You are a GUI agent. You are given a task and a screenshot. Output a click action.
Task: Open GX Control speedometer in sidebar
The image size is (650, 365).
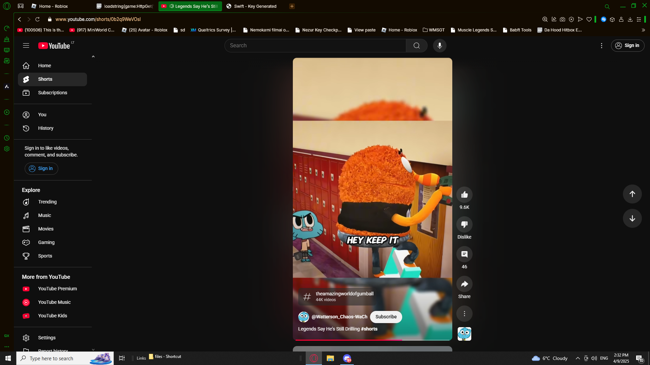point(6,28)
